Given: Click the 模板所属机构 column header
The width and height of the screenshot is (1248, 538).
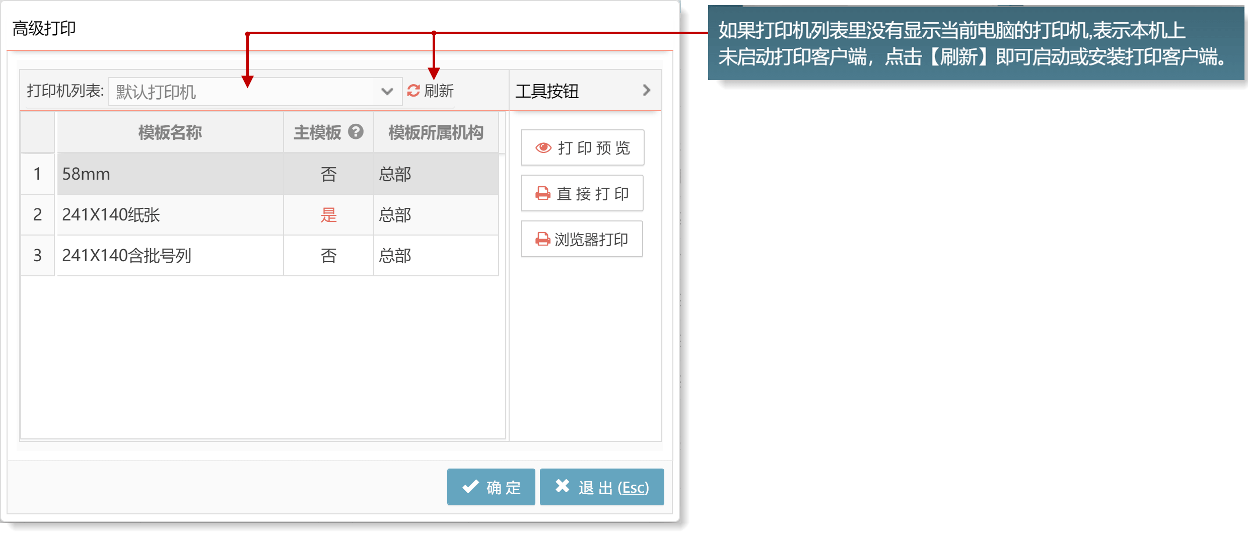Looking at the screenshot, I should 436,133.
